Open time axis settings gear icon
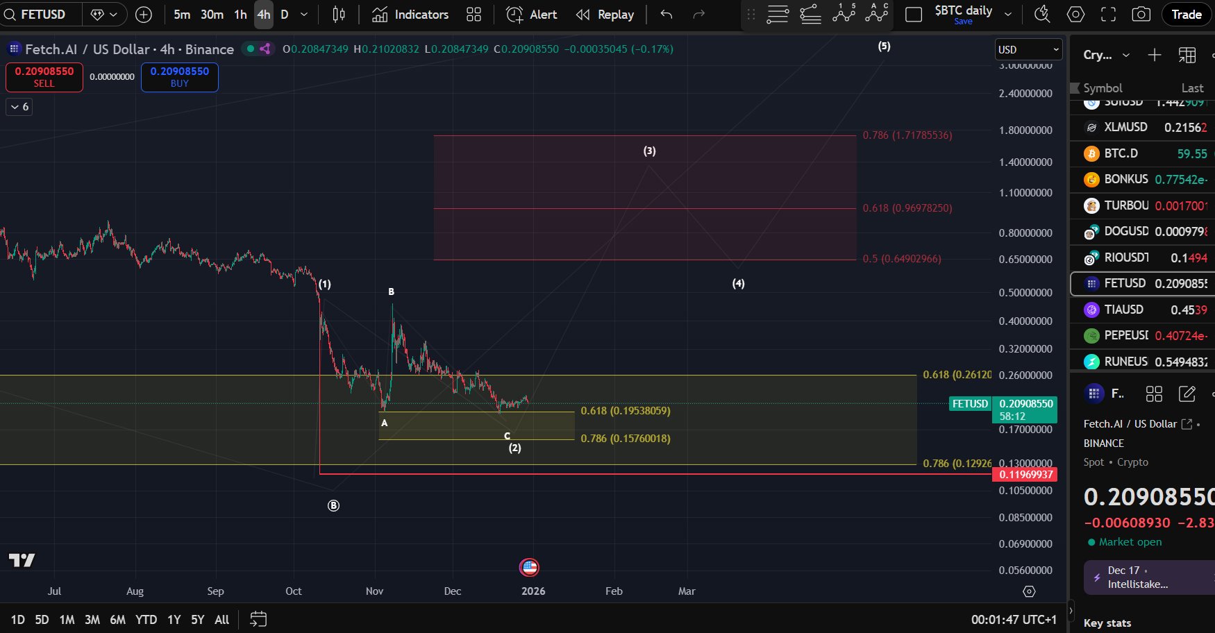Viewport: 1215px width, 633px height. [x=1029, y=591]
